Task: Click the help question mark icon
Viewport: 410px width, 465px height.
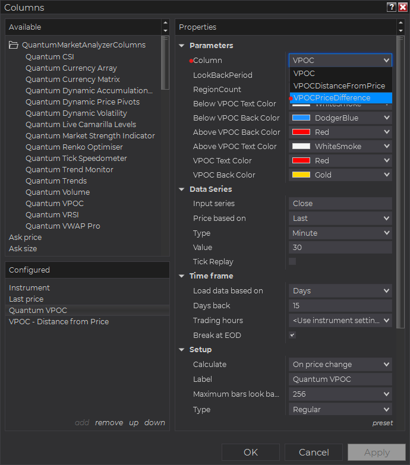Action: 392,7
